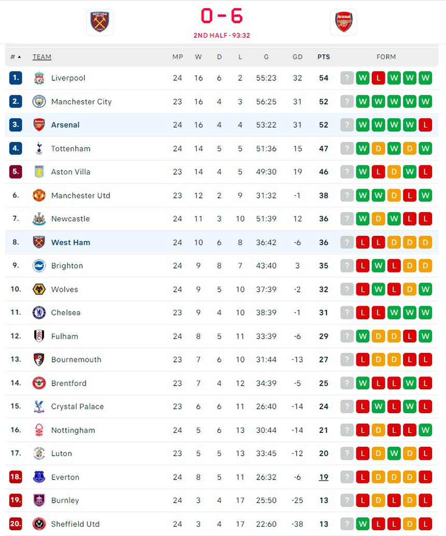
Task: Select the GD column heading
Action: click(298, 57)
